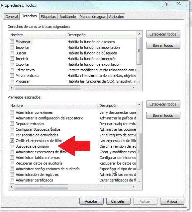Open the Marcas de agua tab
The height and width of the screenshot is (212, 192).
92,17
